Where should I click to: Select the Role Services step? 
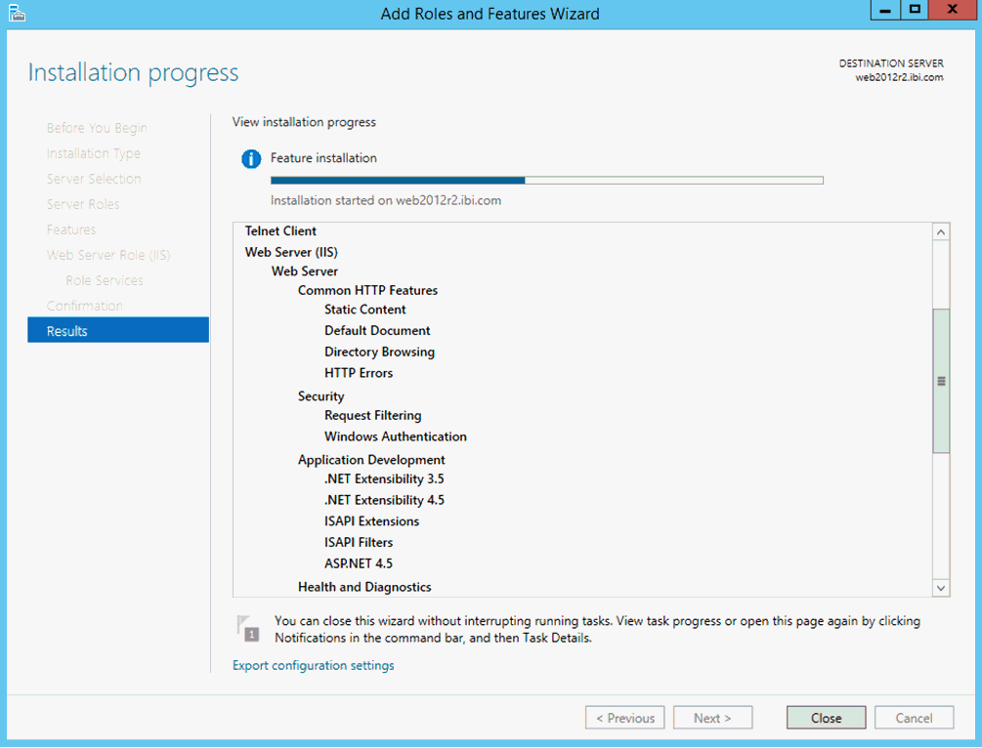pos(105,280)
